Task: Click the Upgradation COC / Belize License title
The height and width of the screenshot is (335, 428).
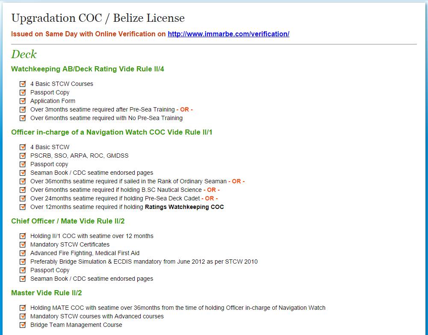Action: click(98, 18)
